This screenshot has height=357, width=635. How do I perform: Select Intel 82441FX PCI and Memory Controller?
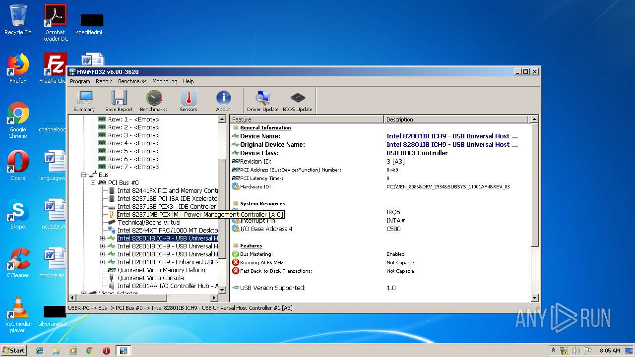pyautogui.click(x=168, y=191)
